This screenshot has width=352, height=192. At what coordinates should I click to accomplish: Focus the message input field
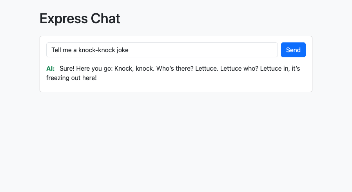[162, 50]
